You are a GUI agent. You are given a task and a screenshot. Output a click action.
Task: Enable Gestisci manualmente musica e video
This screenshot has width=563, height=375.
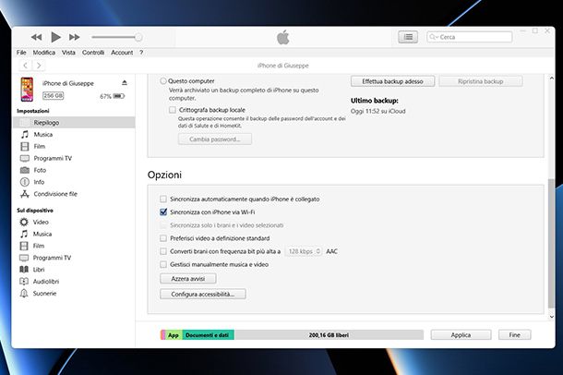[163, 264]
